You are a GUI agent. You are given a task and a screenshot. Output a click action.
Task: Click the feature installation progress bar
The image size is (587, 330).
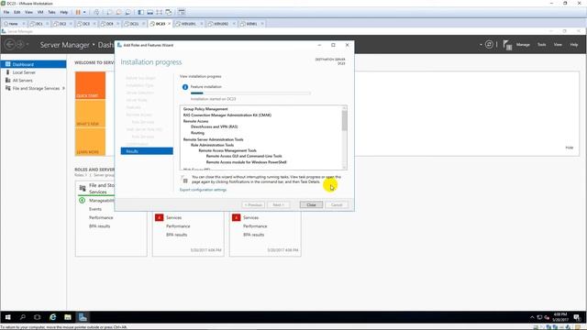coord(250,93)
